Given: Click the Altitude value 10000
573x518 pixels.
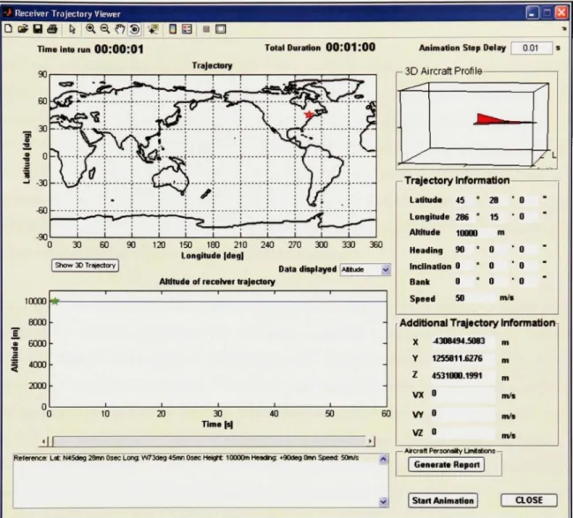Looking at the screenshot, I should point(474,233).
